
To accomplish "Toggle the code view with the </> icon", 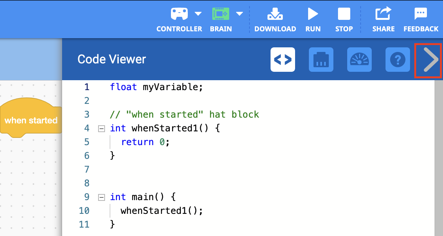I will tap(283, 59).
